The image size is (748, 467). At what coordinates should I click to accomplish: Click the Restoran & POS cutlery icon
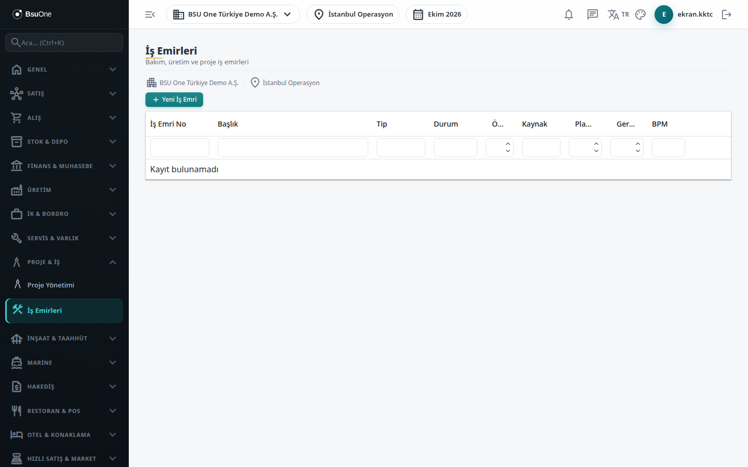coord(17,411)
